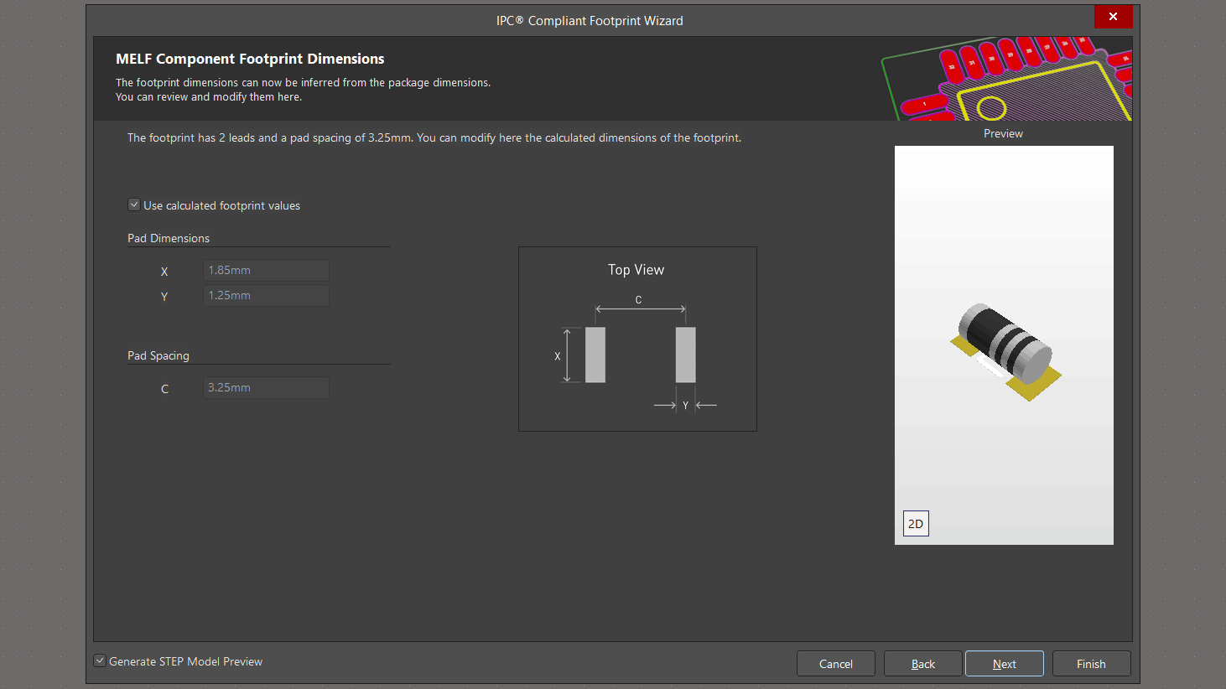Viewport: 1226px width, 689px height.
Task: Click the gold pad in 3D preview
Action: [x=1033, y=385]
